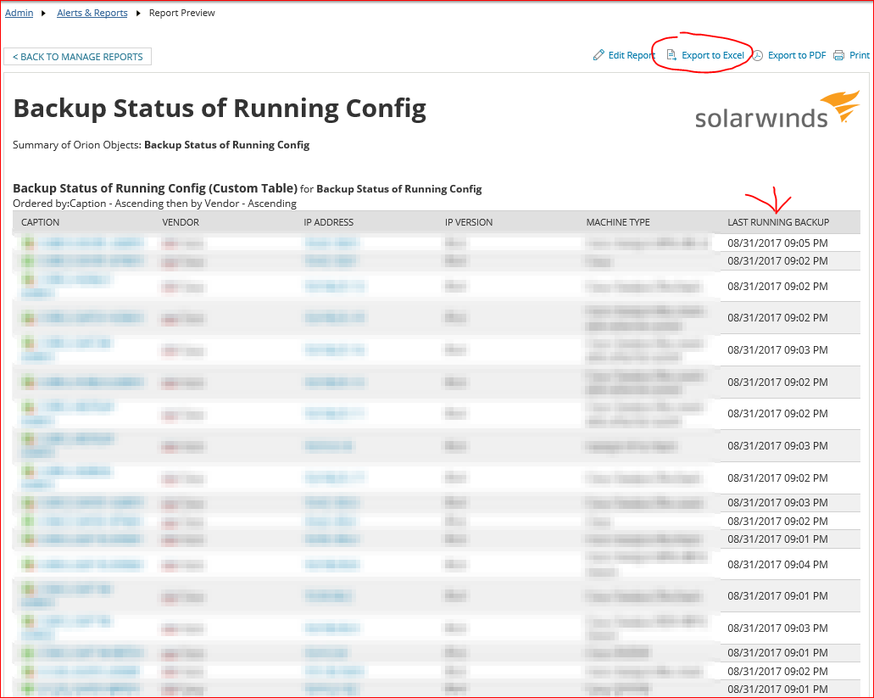Click the vendor icon in the first table row
Image resolution: width=874 pixels, height=698 pixels.
169,243
